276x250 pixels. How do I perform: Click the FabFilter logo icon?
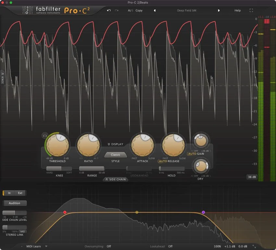[x=28, y=10]
